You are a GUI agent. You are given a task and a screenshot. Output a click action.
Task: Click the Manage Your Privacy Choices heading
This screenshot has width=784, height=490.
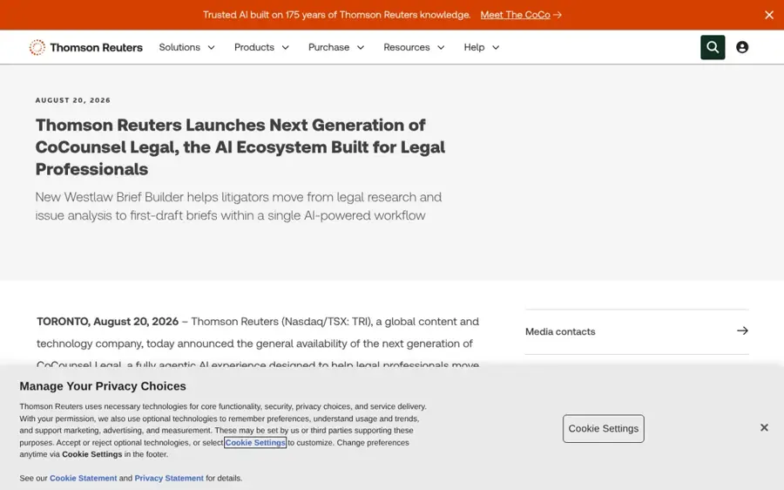click(103, 386)
